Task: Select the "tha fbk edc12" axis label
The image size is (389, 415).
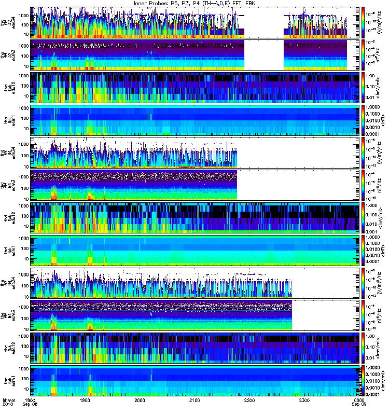Action: (x=10, y=88)
